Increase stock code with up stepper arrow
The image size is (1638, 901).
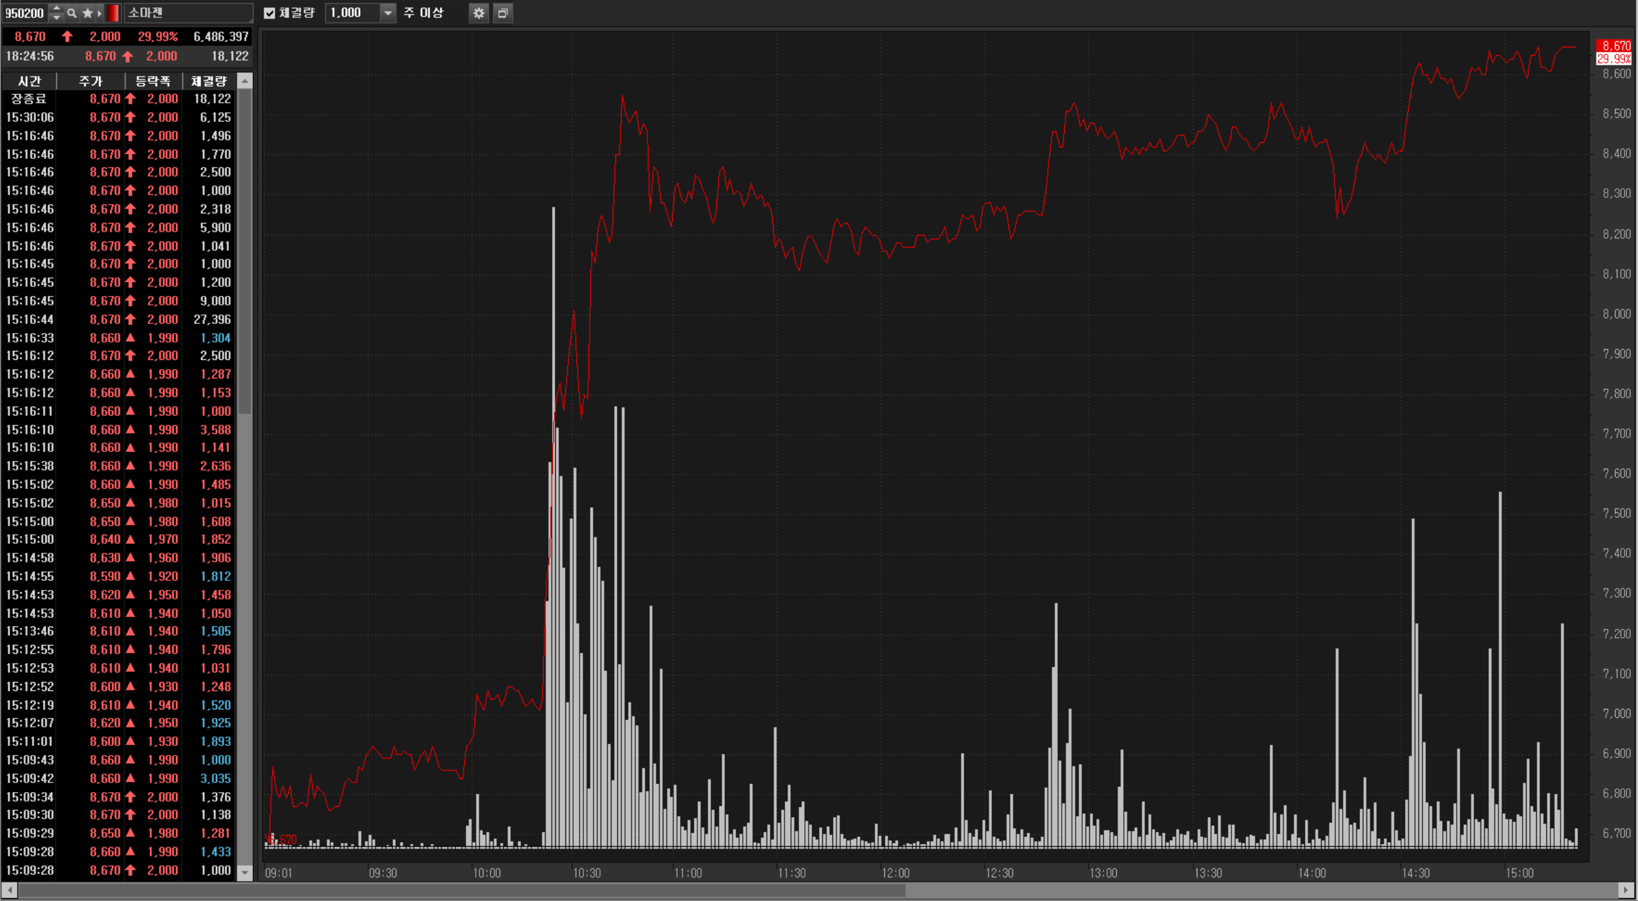(56, 8)
